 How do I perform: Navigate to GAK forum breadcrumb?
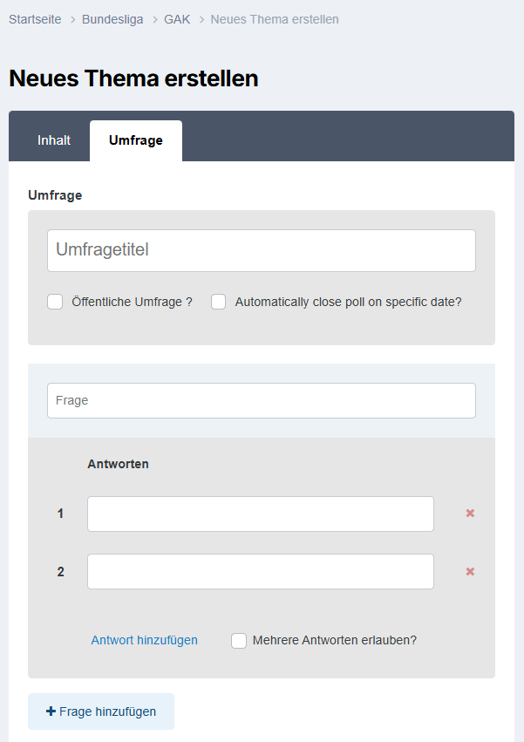pos(177,19)
